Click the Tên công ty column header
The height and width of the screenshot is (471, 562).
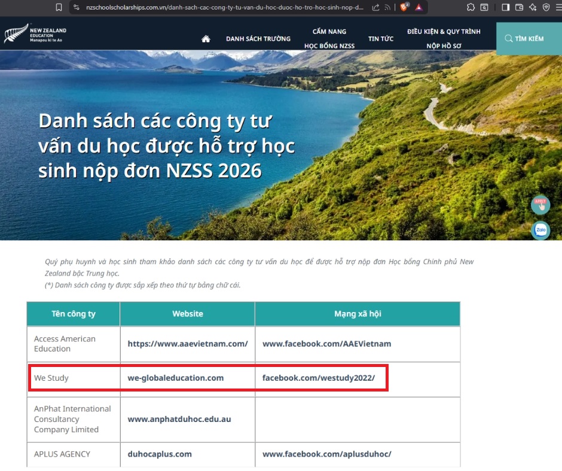point(74,314)
